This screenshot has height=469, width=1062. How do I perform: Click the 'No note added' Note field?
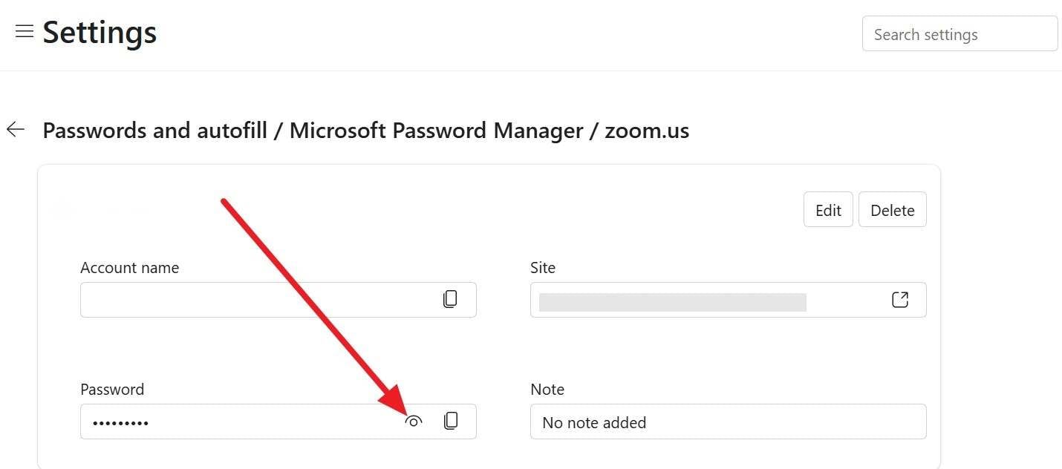click(x=728, y=422)
